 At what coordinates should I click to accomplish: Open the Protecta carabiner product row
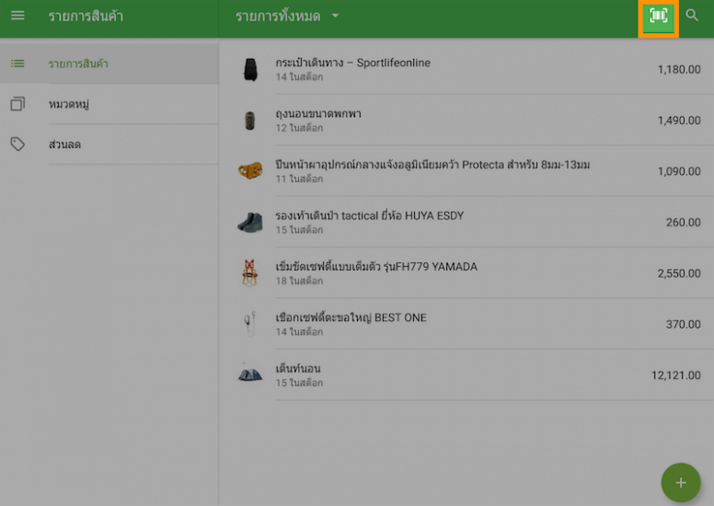coord(432,166)
